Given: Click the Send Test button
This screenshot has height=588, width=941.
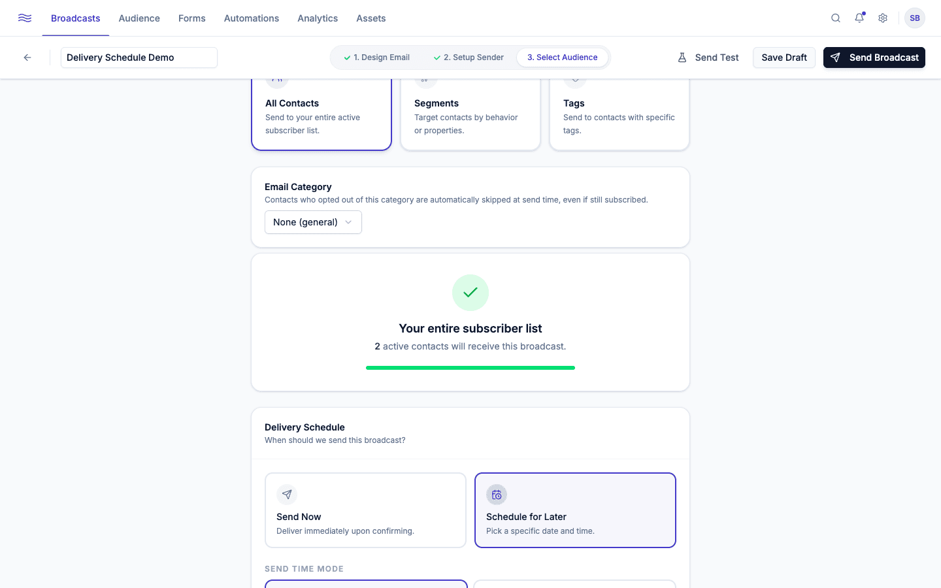Looking at the screenshot, I should pyautogui.click(x=708, y=57).
